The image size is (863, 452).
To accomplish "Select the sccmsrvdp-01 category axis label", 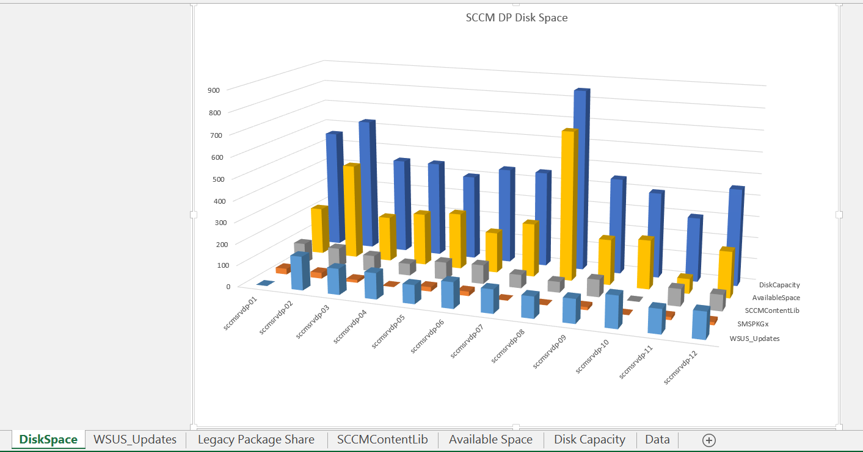I will click(x=240, y=313).
